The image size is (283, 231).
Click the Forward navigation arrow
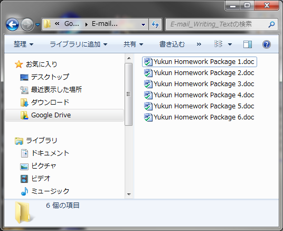[x=27, y=24]
